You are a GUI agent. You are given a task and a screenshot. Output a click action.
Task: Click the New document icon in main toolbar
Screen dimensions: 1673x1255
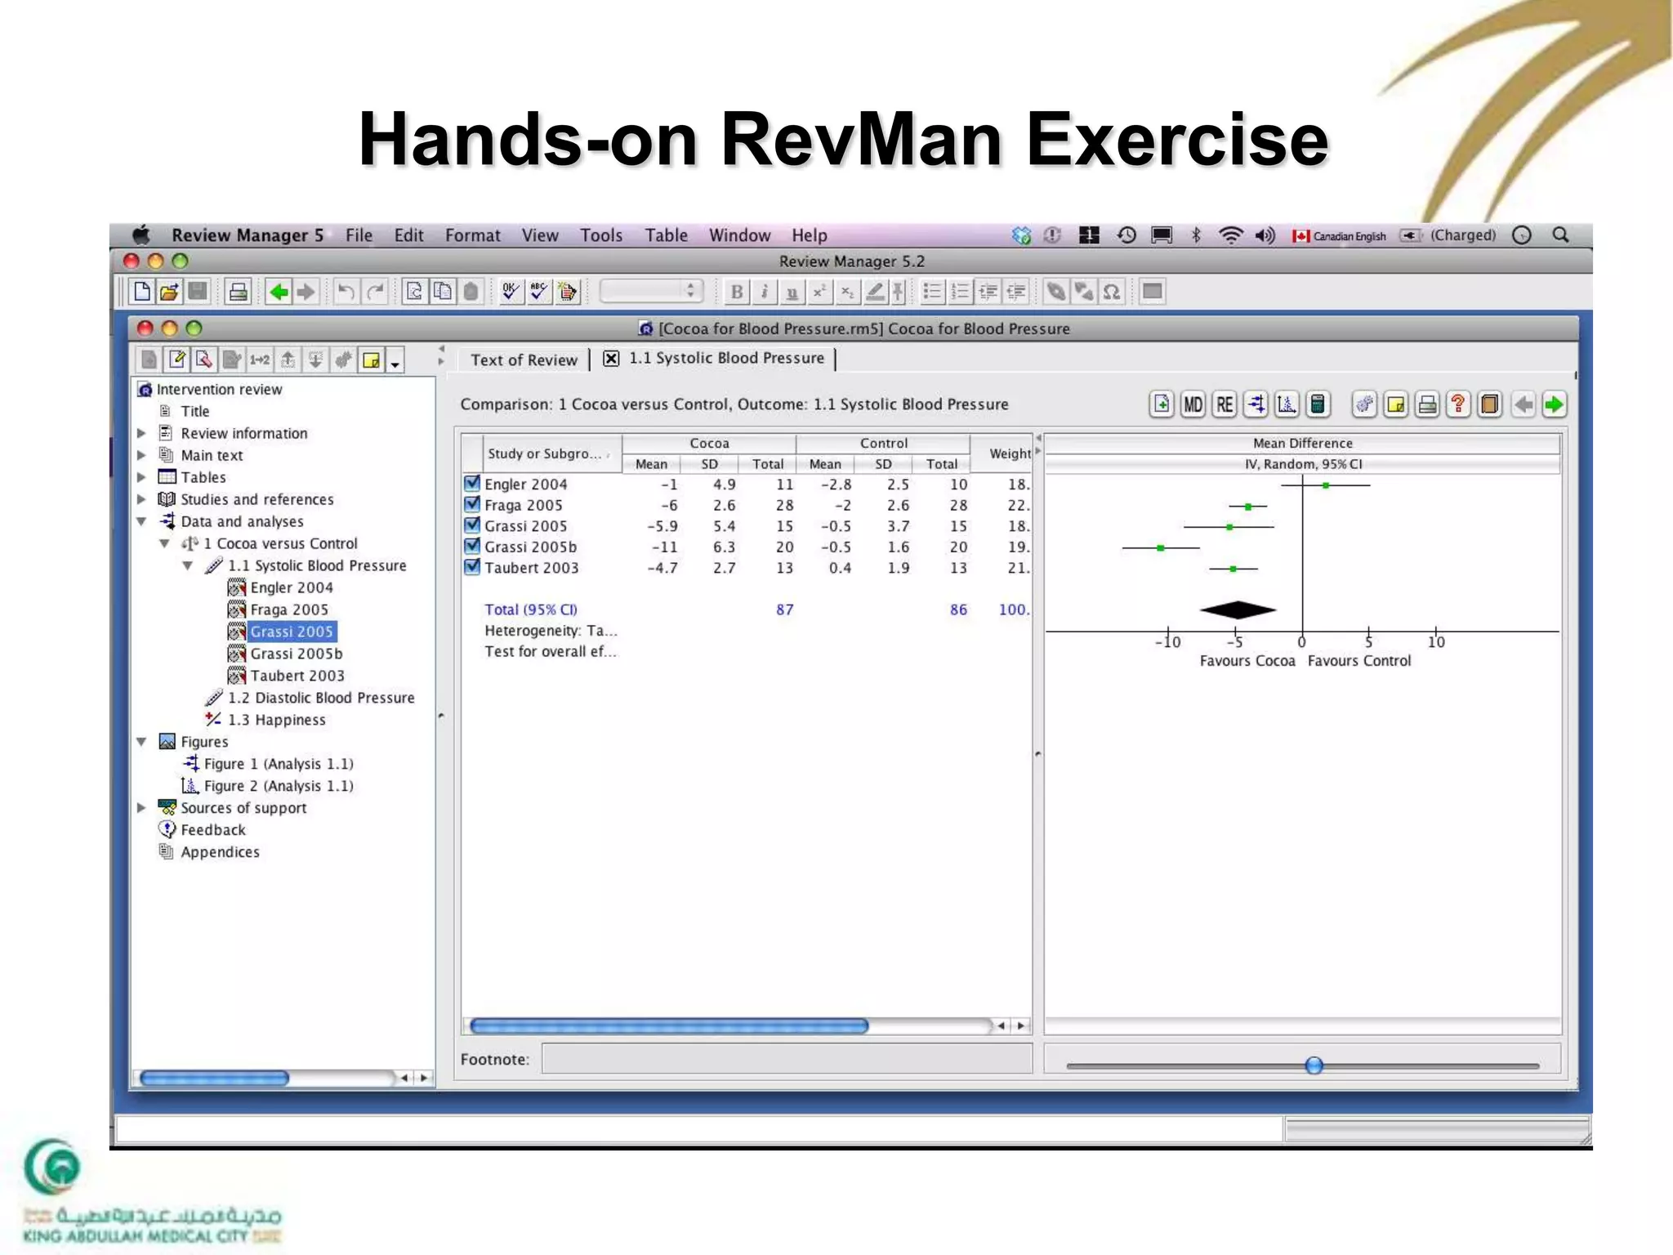point(142,292)
